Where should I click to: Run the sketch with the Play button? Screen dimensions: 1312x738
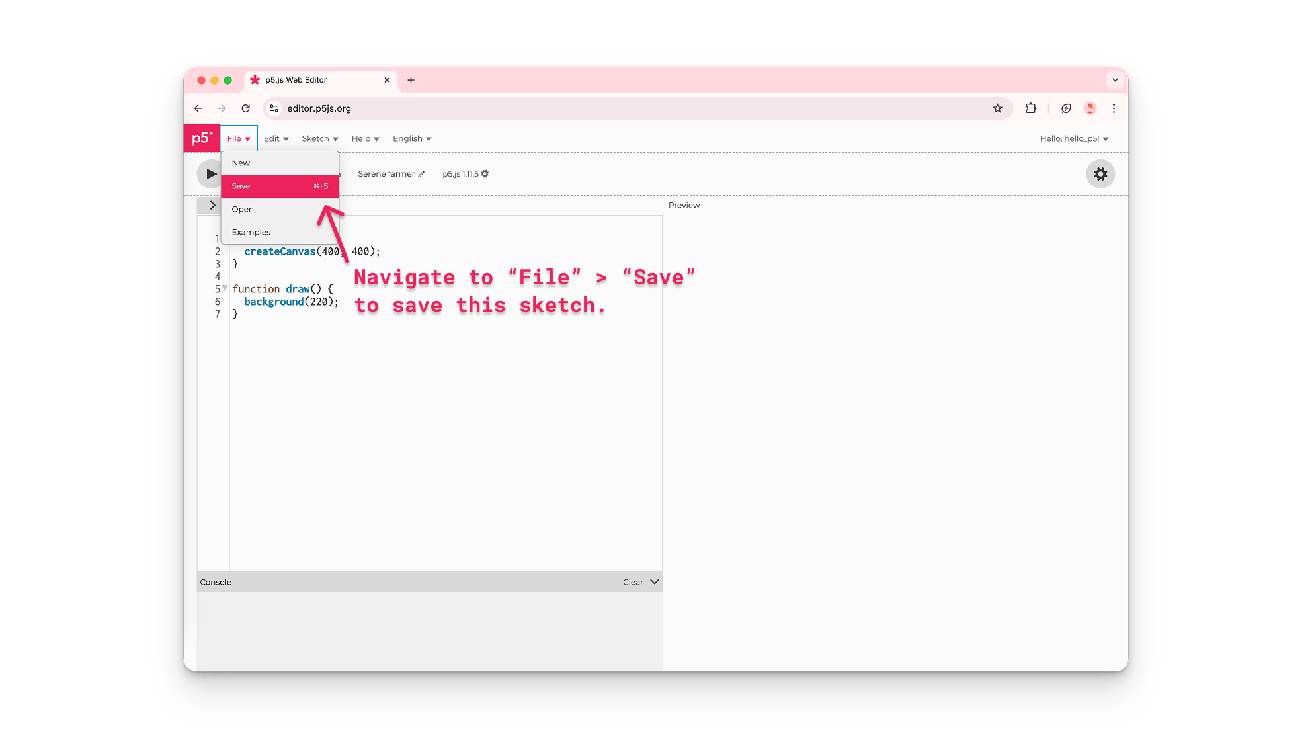coord(211,173)
